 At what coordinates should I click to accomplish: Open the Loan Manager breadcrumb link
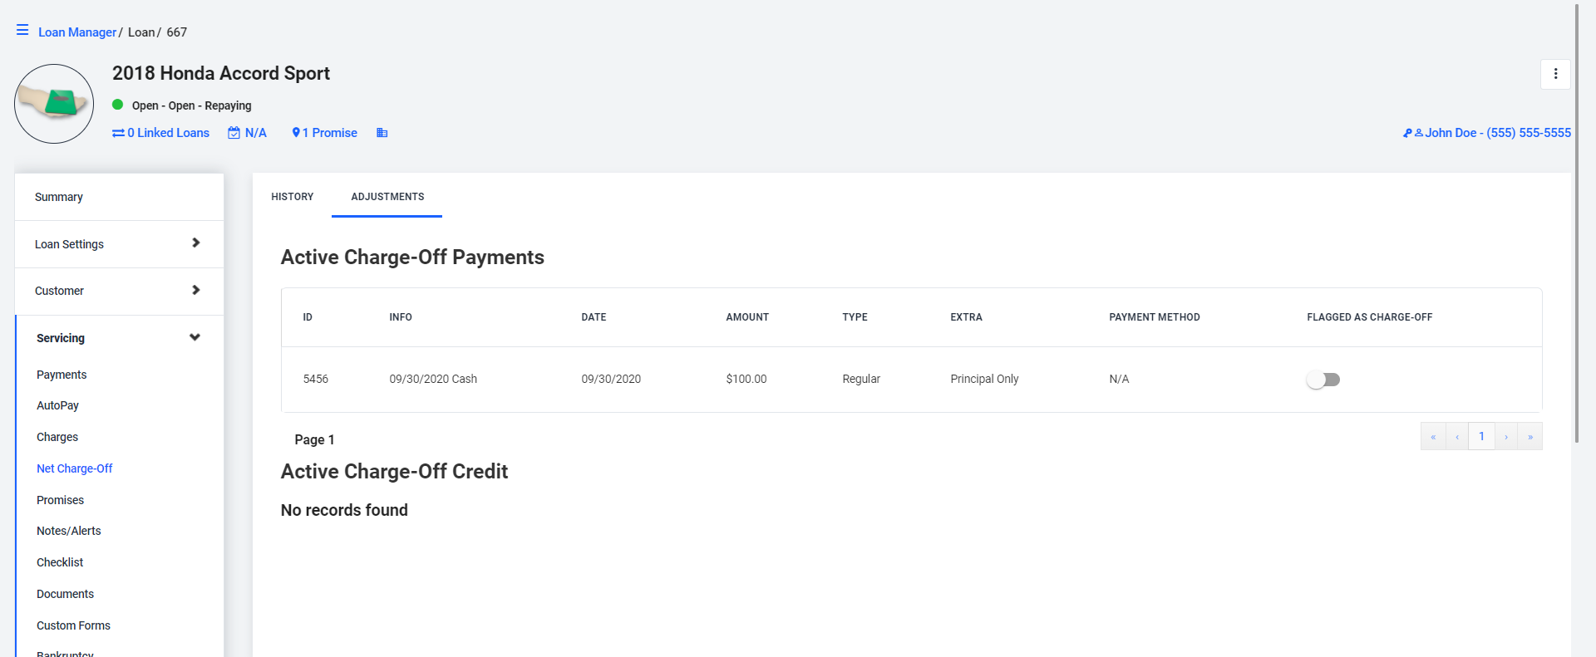(77, 32)
